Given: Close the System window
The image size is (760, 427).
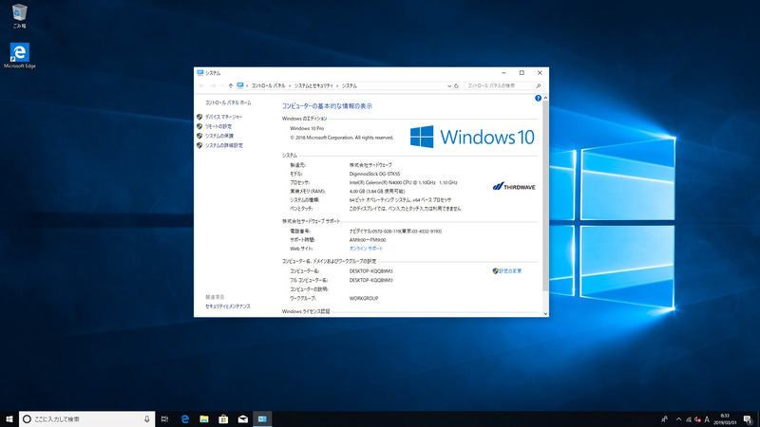Looking at the screenshot, I should (540, 73).
